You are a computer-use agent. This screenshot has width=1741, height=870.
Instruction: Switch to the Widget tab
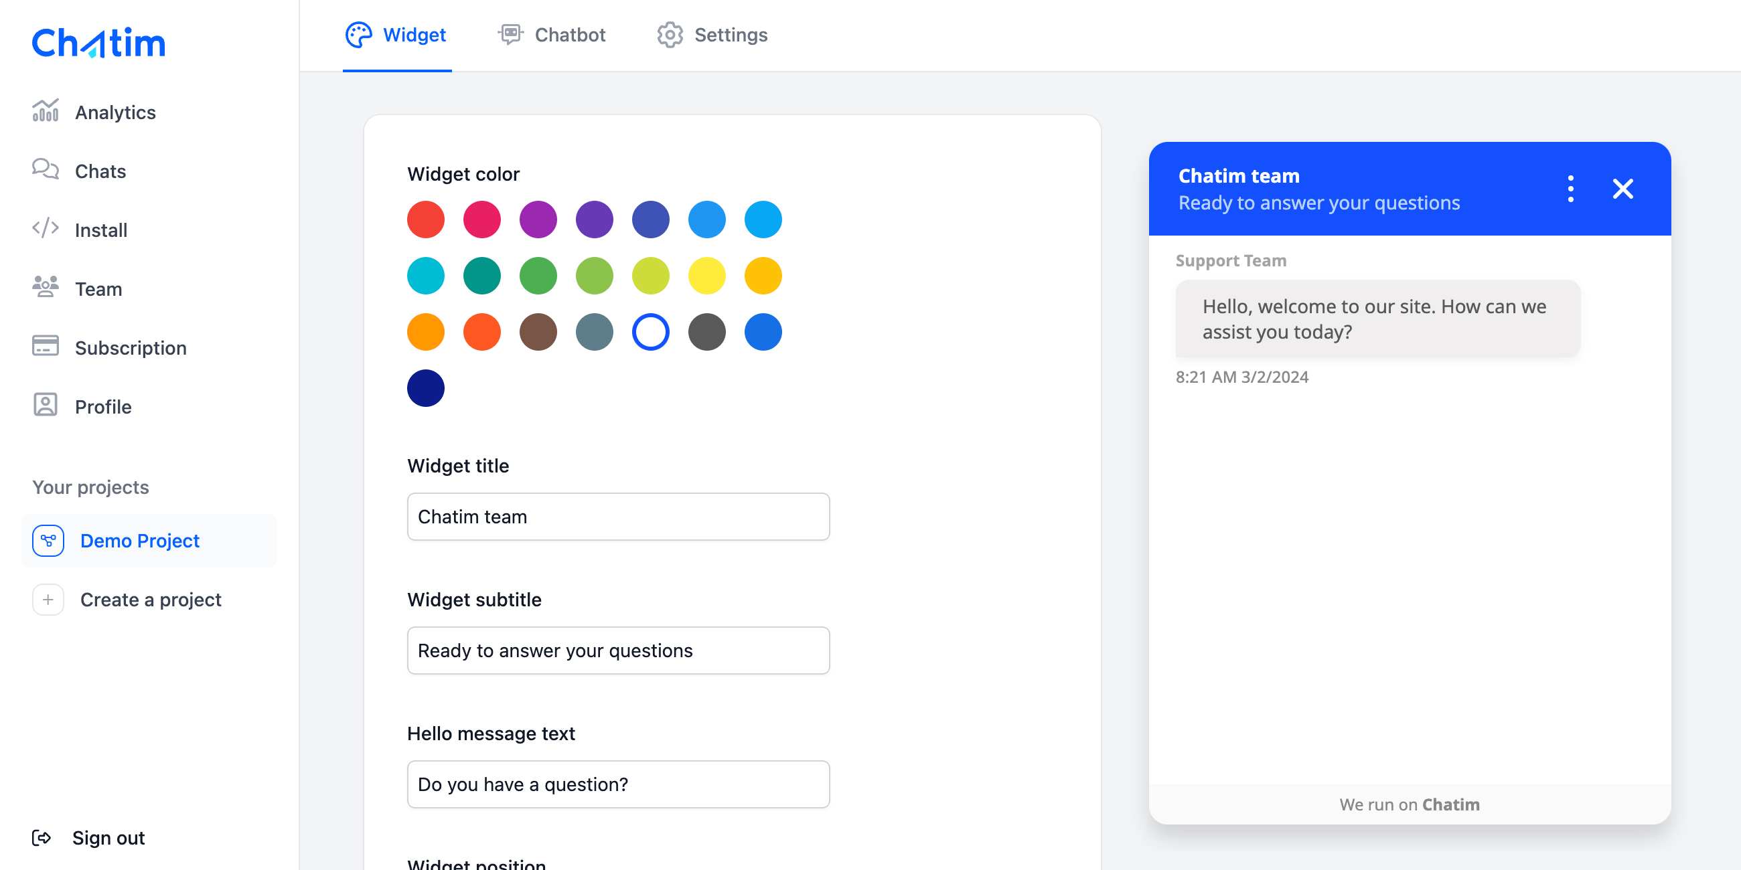coord(396,35)
